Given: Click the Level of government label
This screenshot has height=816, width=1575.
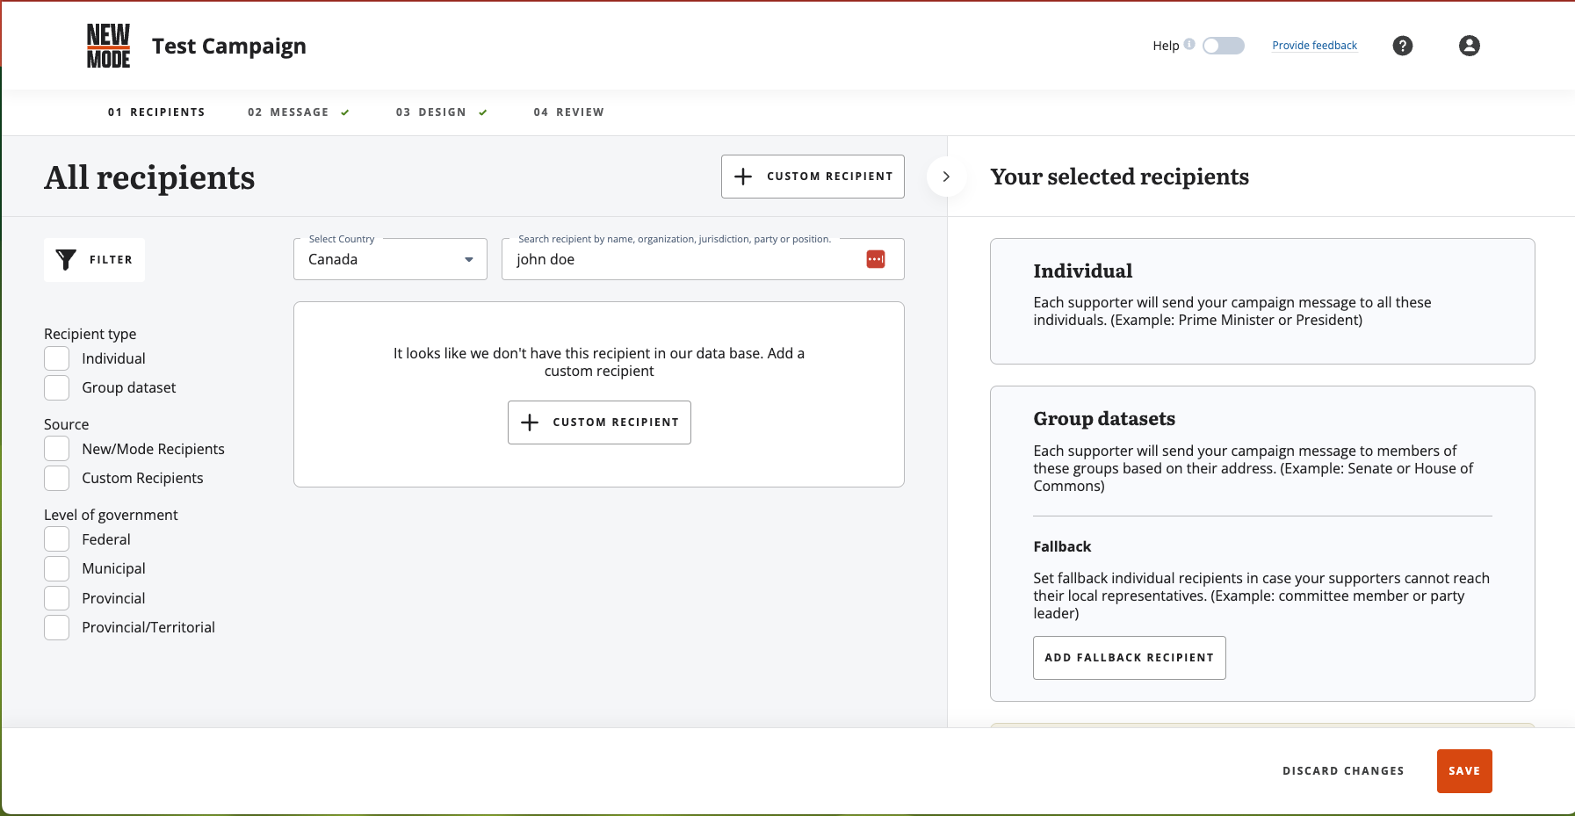Looking at the screenshot, I should click(x=111, y=515).
